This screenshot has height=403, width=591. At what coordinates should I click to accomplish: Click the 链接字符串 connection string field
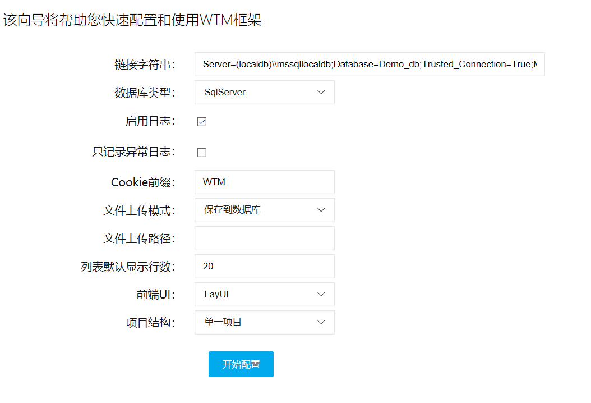point(370,64)
